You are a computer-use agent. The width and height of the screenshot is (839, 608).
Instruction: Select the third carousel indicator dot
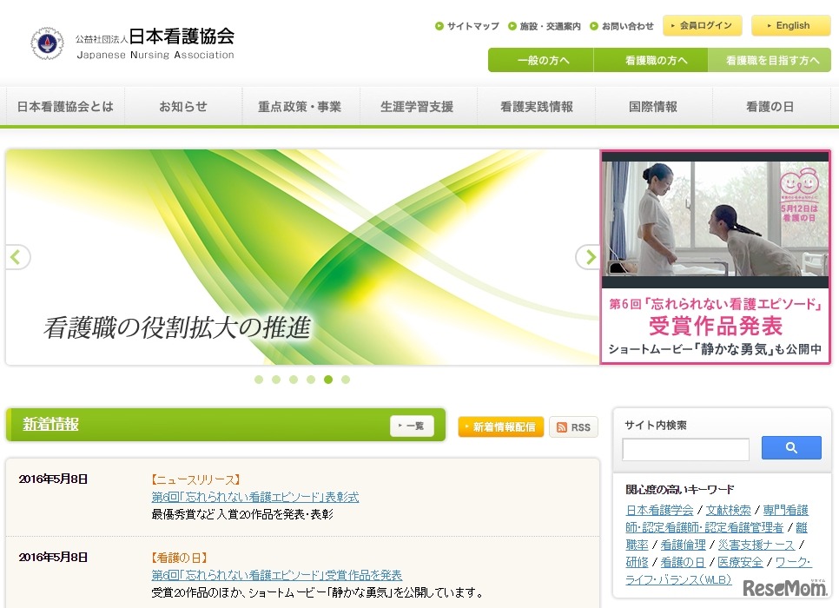coord(294,380)
